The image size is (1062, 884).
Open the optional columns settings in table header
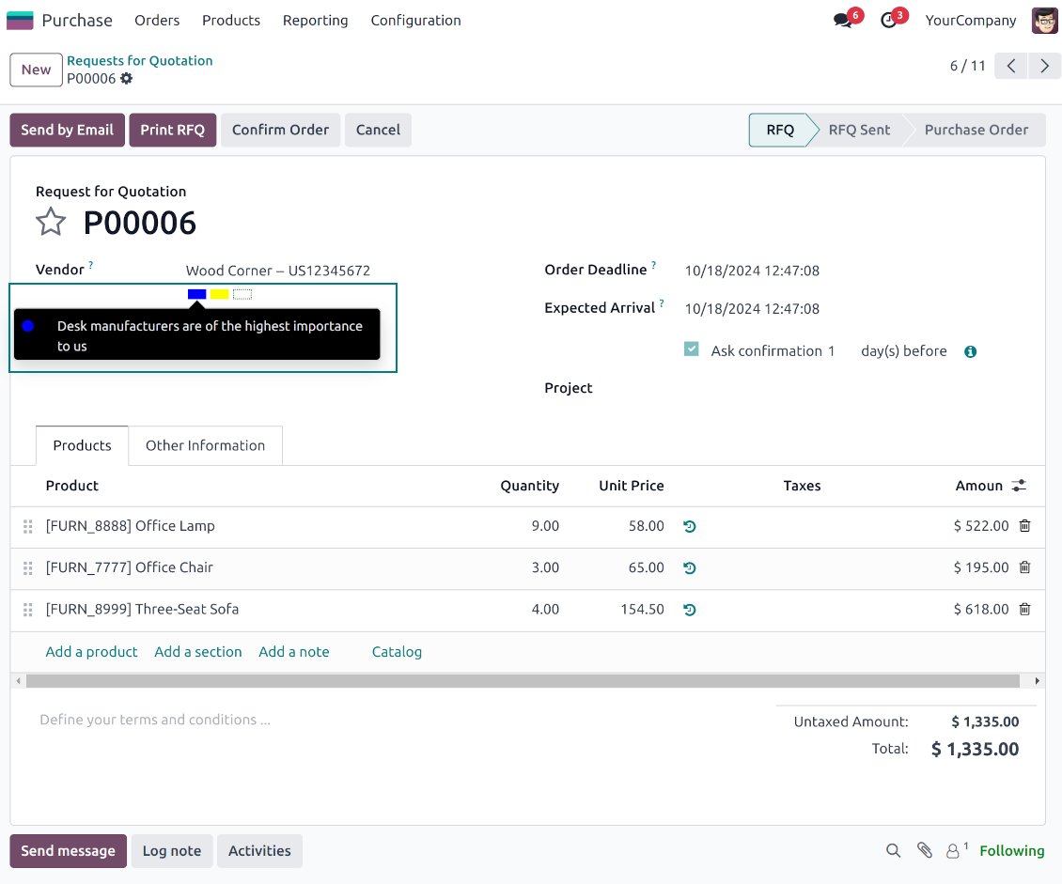point(1019,486)
